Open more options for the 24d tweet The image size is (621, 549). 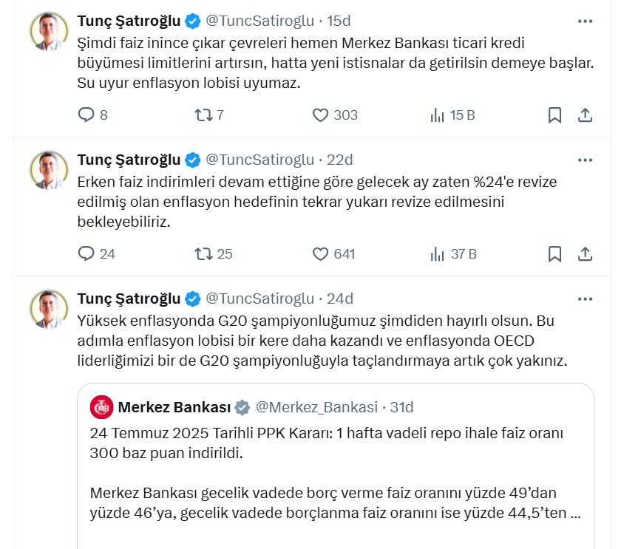coord(585,299)
